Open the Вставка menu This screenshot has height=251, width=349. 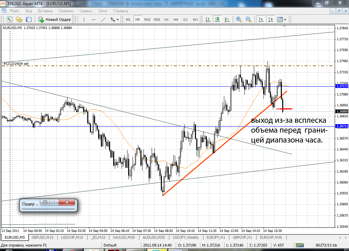click(x=45, y=11)
